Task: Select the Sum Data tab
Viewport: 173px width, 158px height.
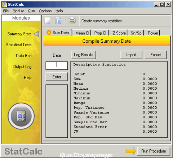Action: [x=58, y=33]
